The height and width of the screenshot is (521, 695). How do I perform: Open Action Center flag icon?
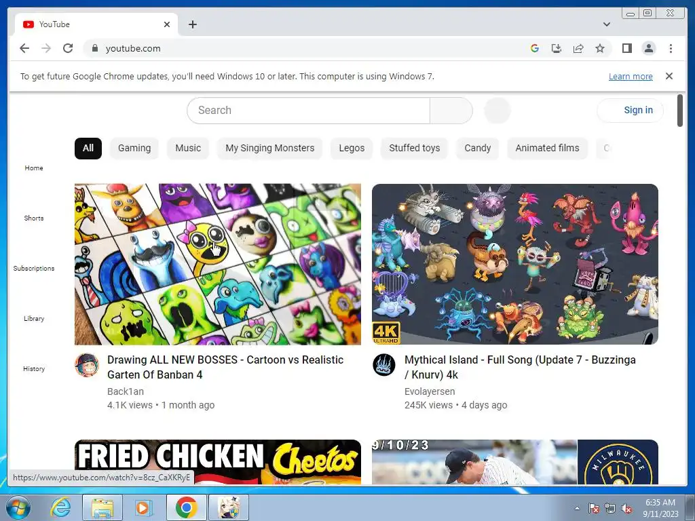point(593,509)
